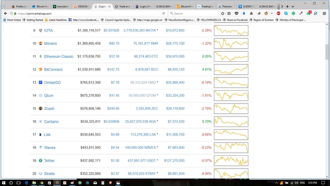
Task: View the BitConnect 7-day price chart
Action: click(231, 69)
